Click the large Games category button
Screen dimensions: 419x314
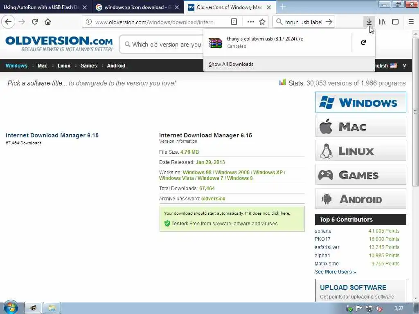click(360, 175)
